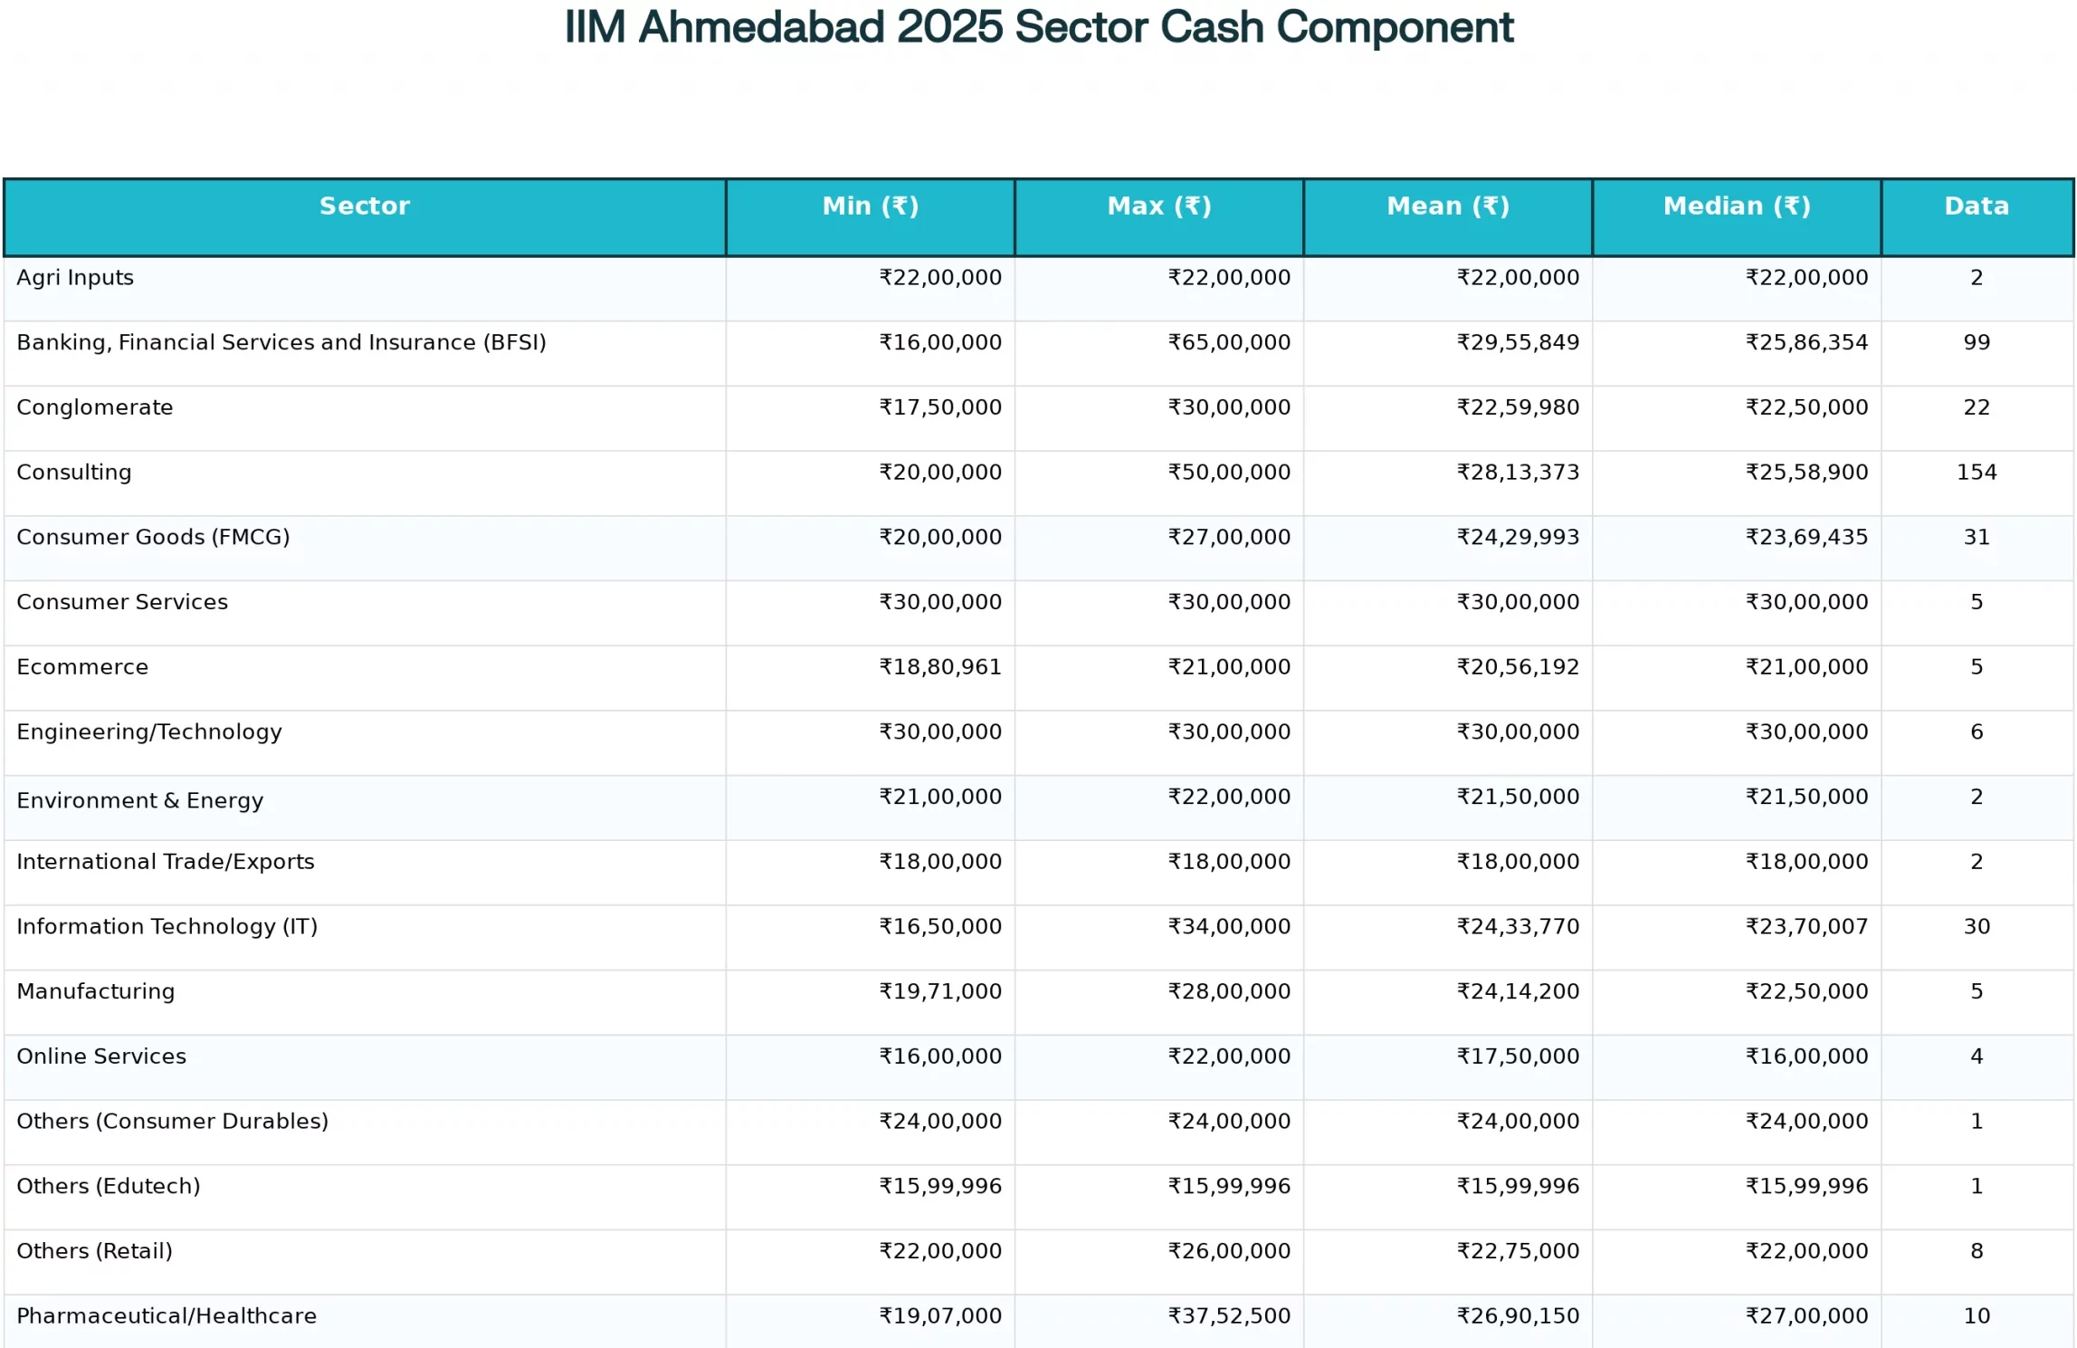
Task: Click the Manufacturing mean ₹24,14,200
Action: coord(1517,991)
